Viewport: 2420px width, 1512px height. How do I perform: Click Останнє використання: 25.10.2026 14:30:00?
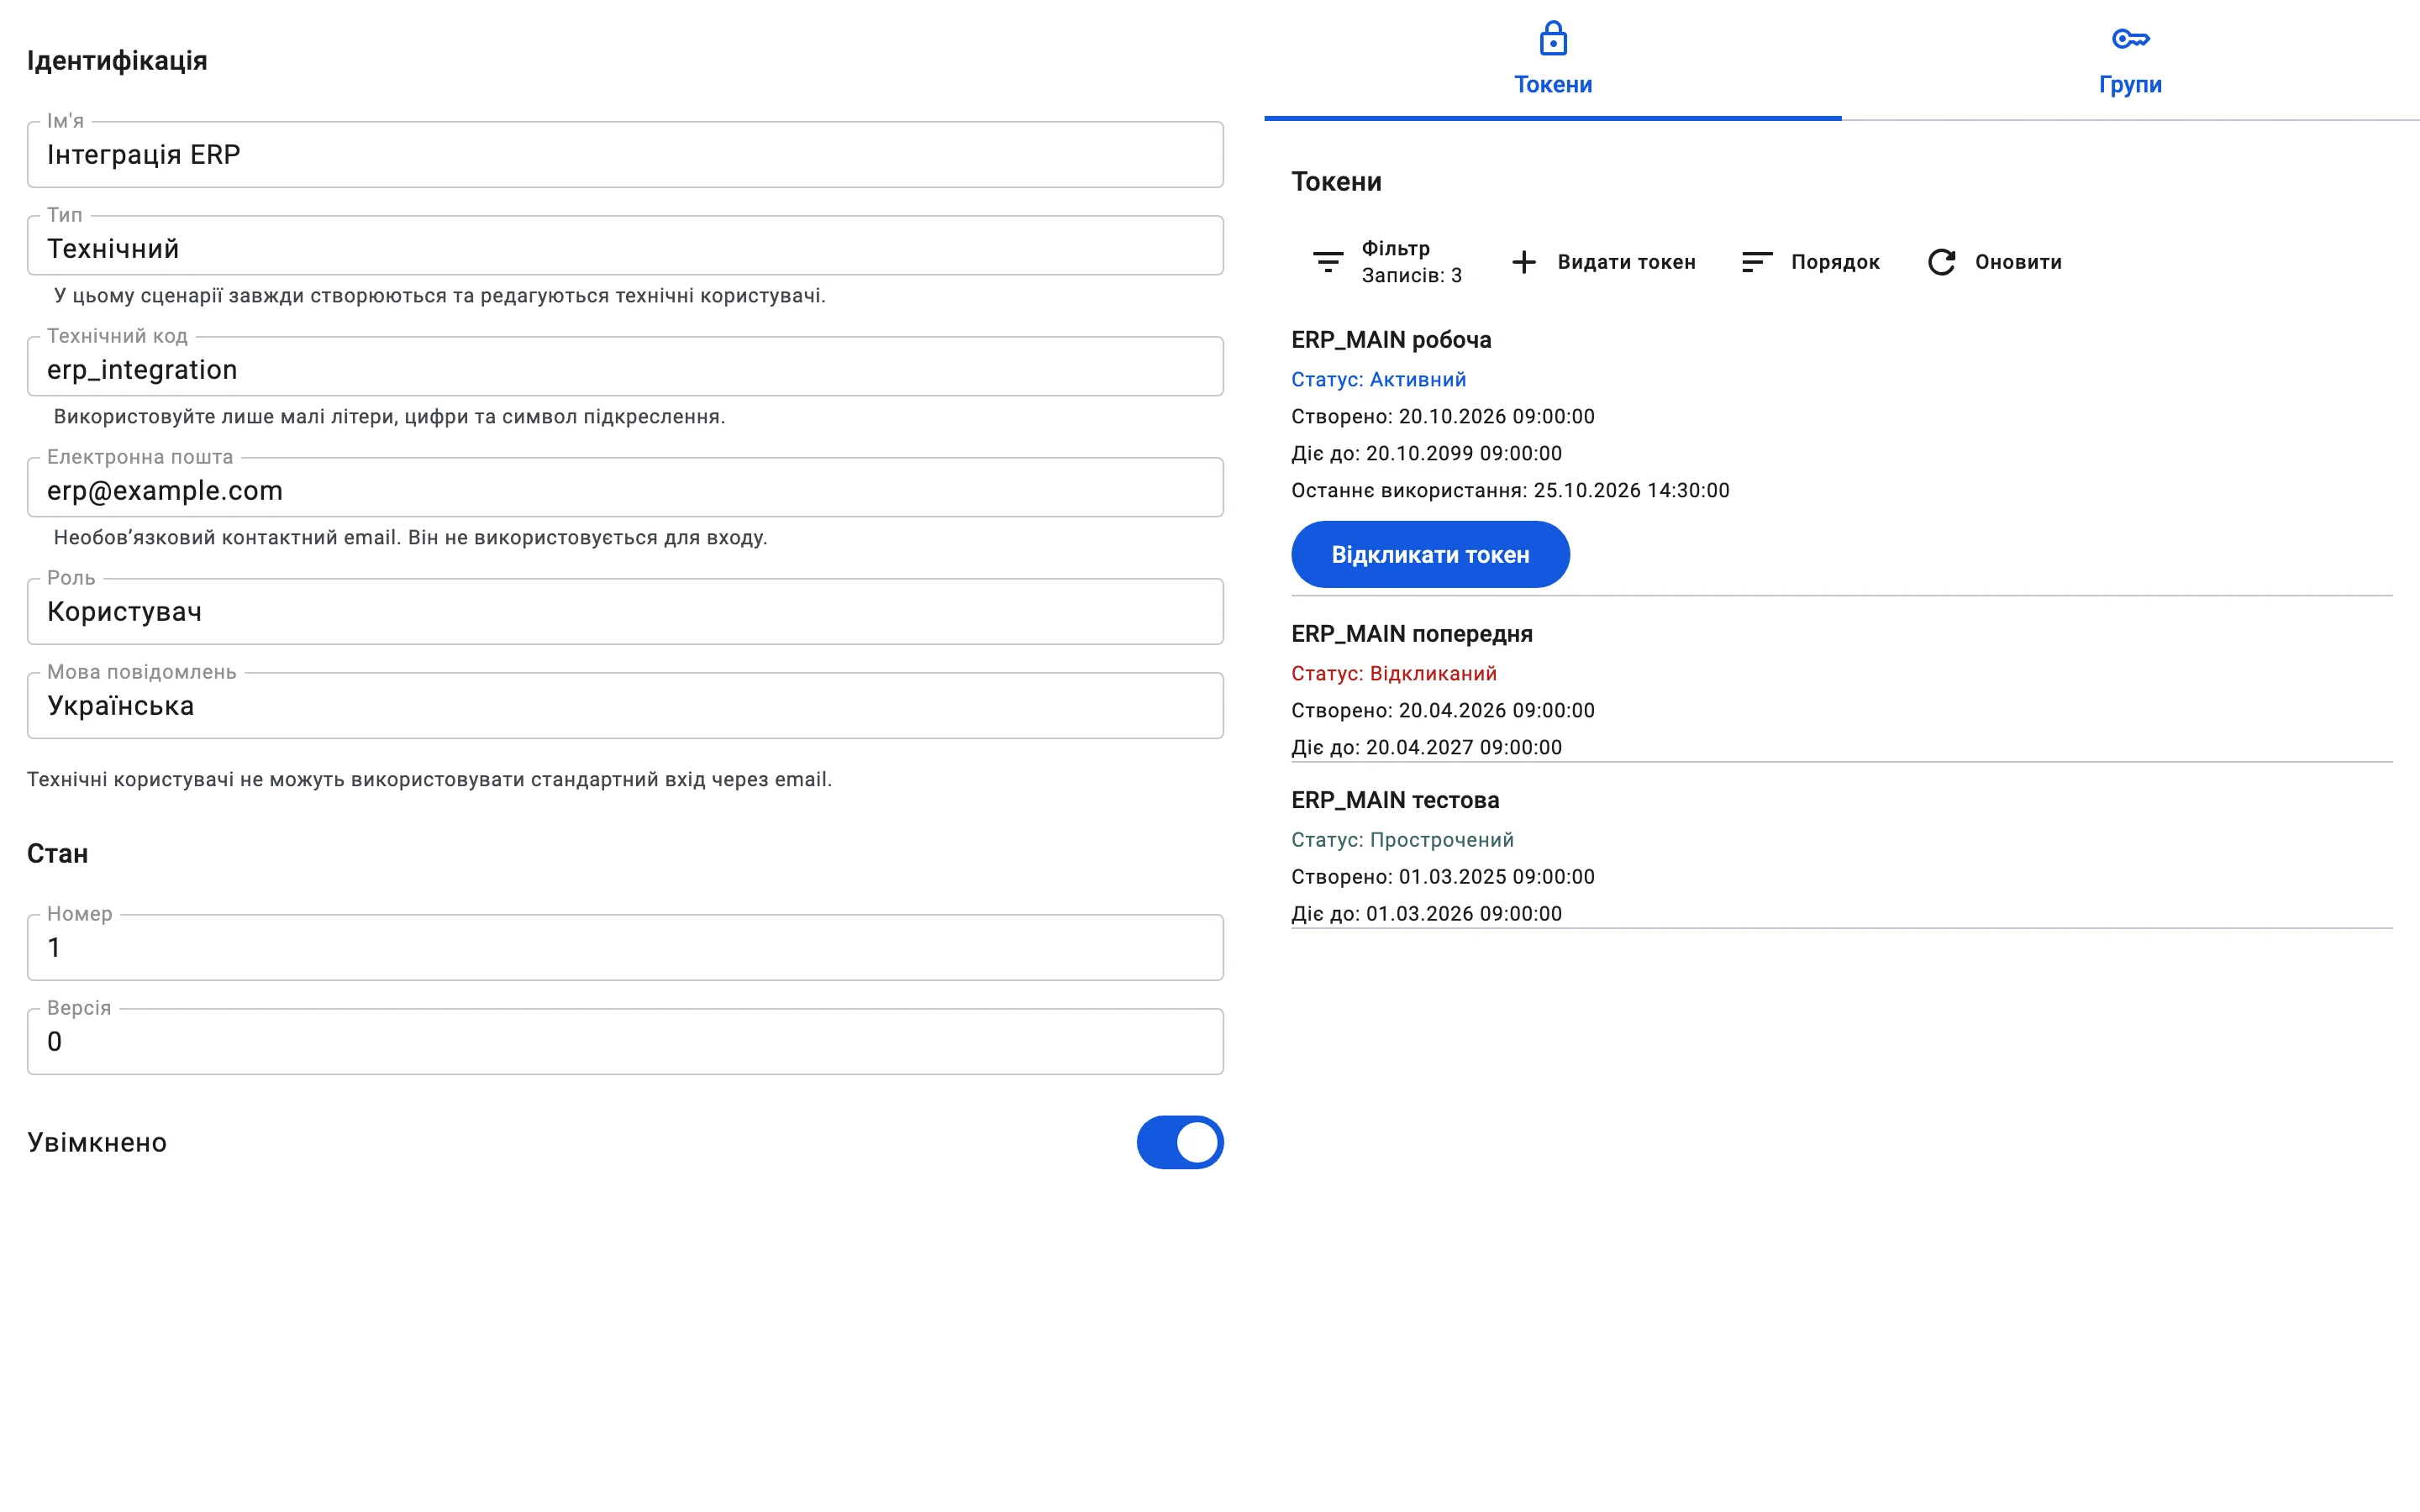[1510, 491]
